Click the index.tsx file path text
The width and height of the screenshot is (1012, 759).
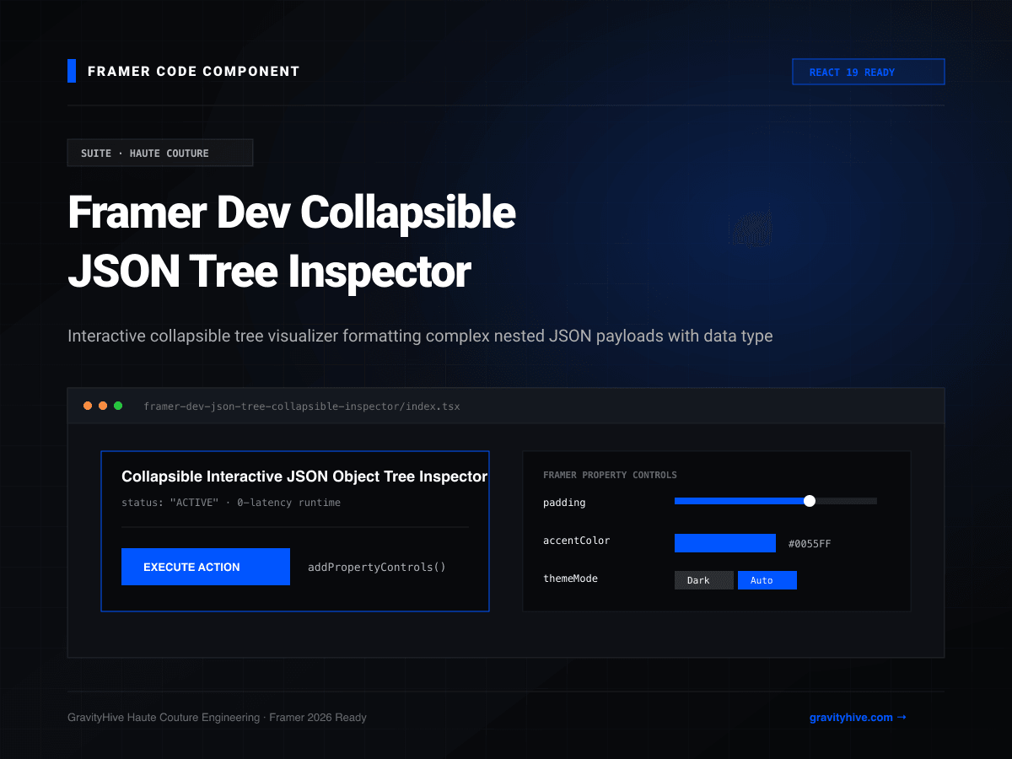[x=302, y=406]
